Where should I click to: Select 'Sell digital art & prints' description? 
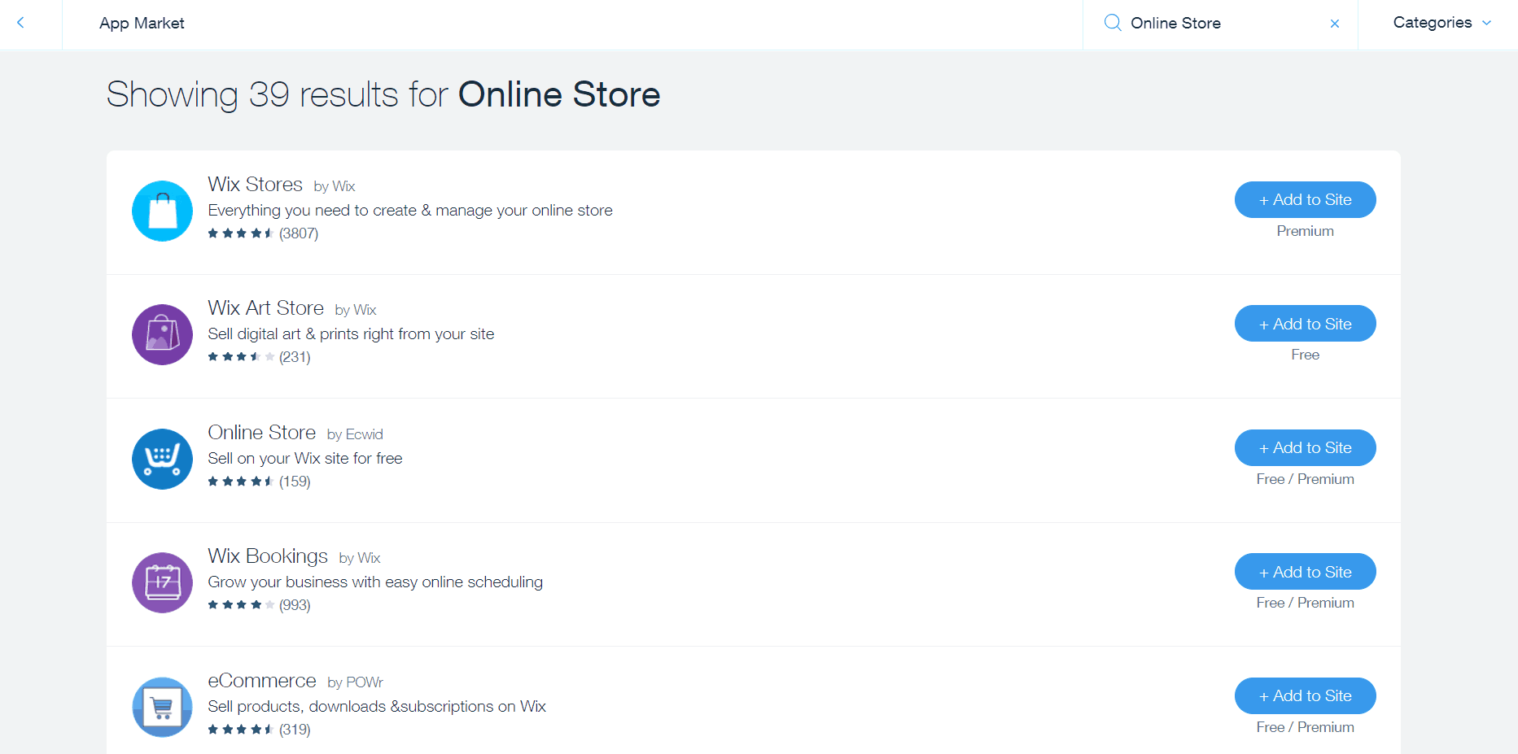(x=351, y=334)
